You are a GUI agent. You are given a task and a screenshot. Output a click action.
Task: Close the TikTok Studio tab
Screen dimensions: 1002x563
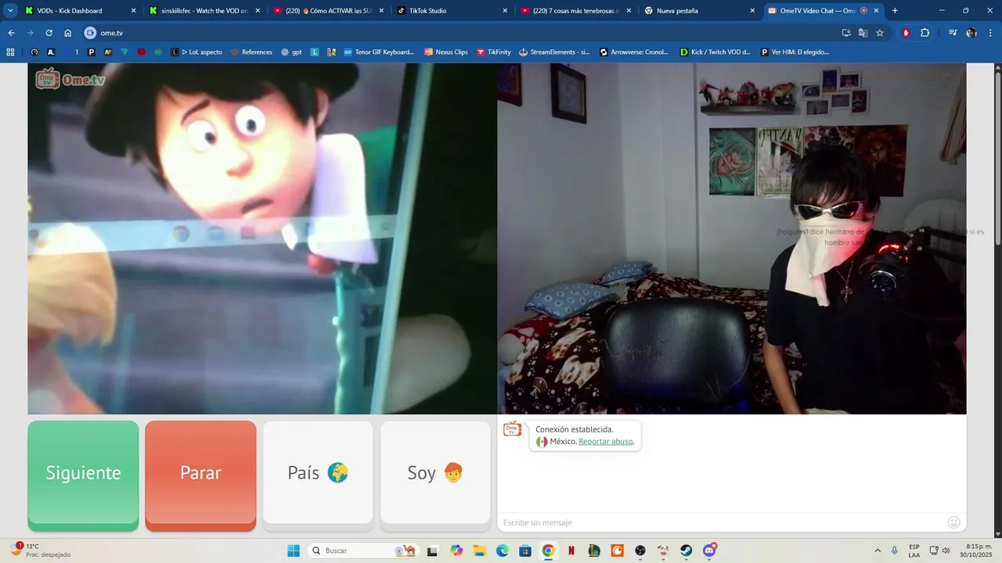pyautogui.click(x=505, y=11)
